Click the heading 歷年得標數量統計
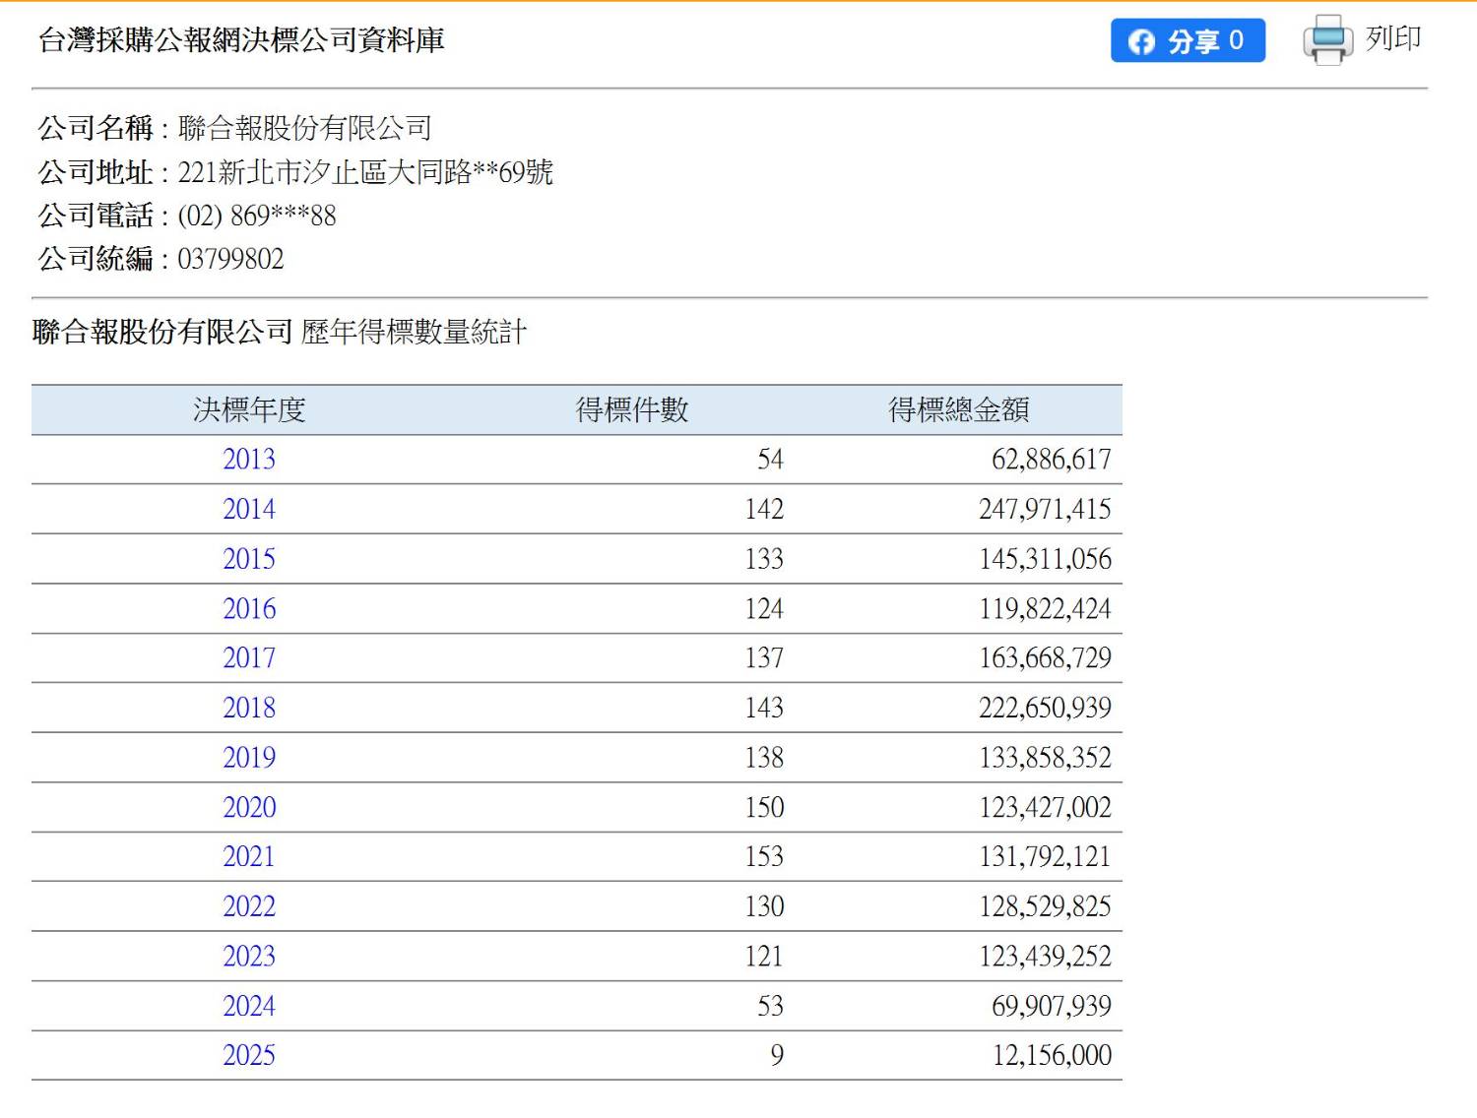The width and height of the screenshot is (1477, 1118). click(414, 332)
